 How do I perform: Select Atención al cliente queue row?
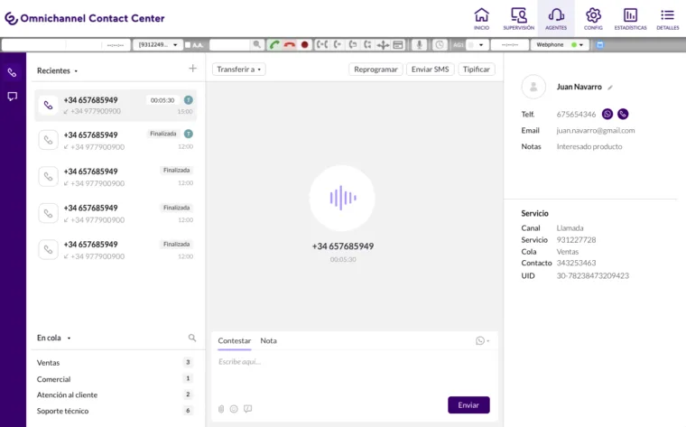coord(115,395)
